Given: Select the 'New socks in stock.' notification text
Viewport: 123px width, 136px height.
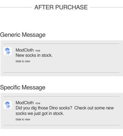Looking at the screenshot, I should (34, 55).
